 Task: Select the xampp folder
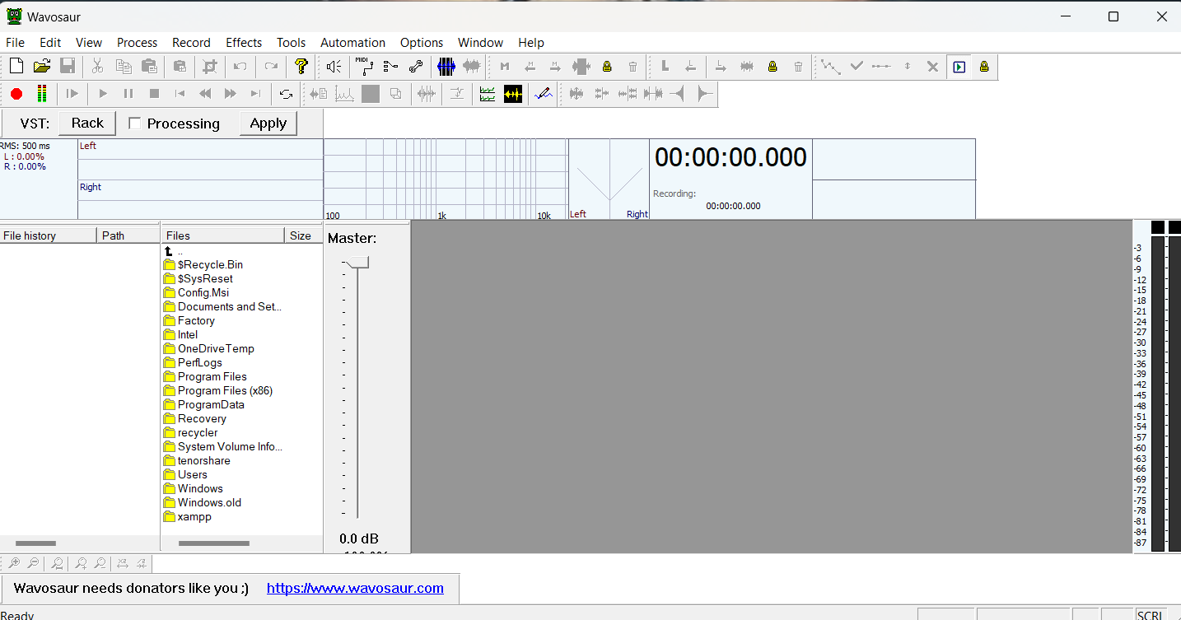[187, 516]
